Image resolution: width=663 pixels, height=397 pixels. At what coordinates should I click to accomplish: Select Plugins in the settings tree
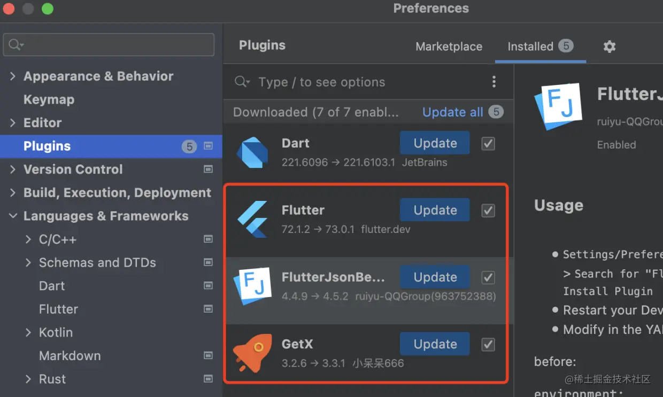pyautogui.click(x=111, y=146)
